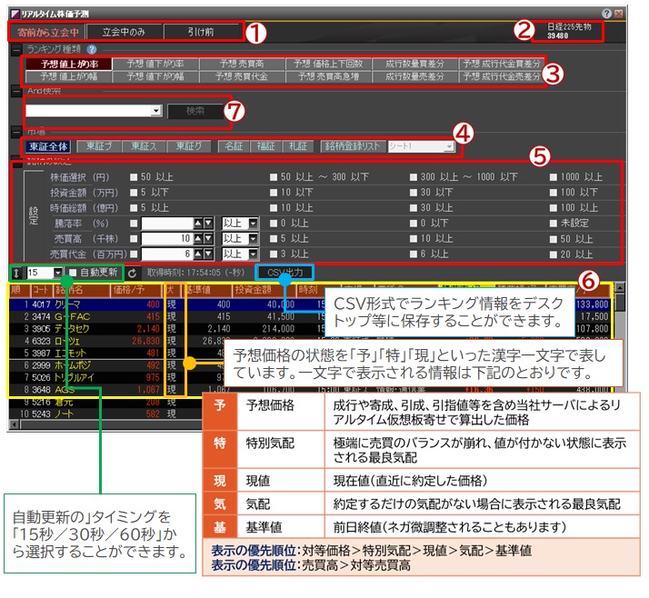The height and width of the screenshot is (598, 649).
Task: Click the ランキング種類 help icon
Action: 91,49
